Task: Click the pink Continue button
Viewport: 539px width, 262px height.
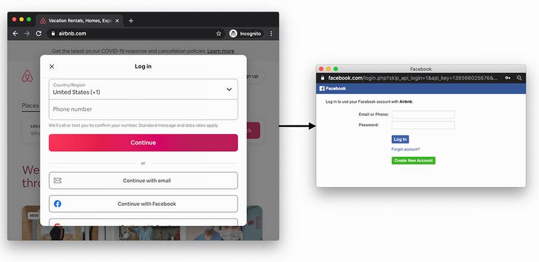Action: [143, 143]
